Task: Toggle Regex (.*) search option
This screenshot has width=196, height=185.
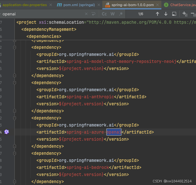Action: coord(121,14)
